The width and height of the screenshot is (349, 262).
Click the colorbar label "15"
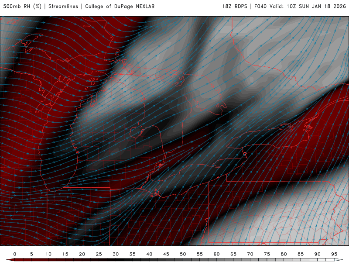pyautogui.click(x=65, y=254)
